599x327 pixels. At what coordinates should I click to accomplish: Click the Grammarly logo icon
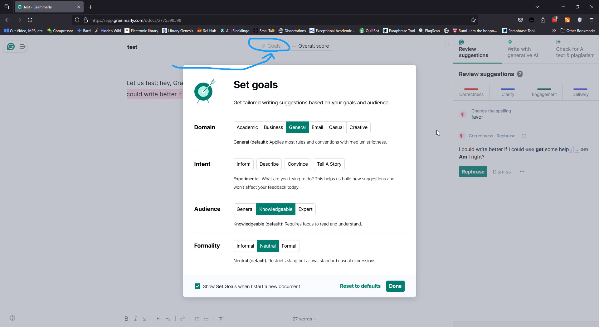point(11,47)
